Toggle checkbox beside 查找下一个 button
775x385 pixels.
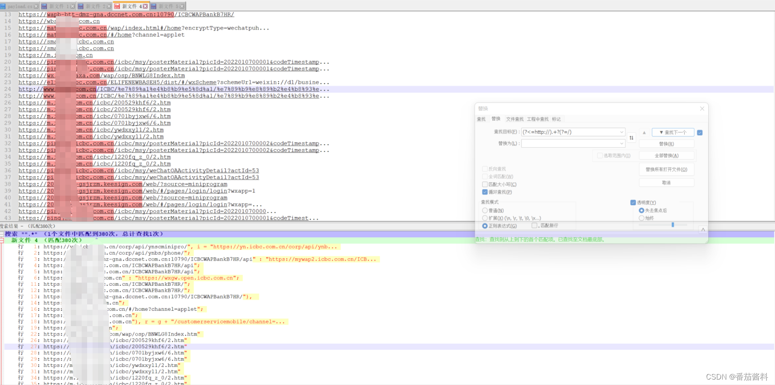click(x=700, y=133)
